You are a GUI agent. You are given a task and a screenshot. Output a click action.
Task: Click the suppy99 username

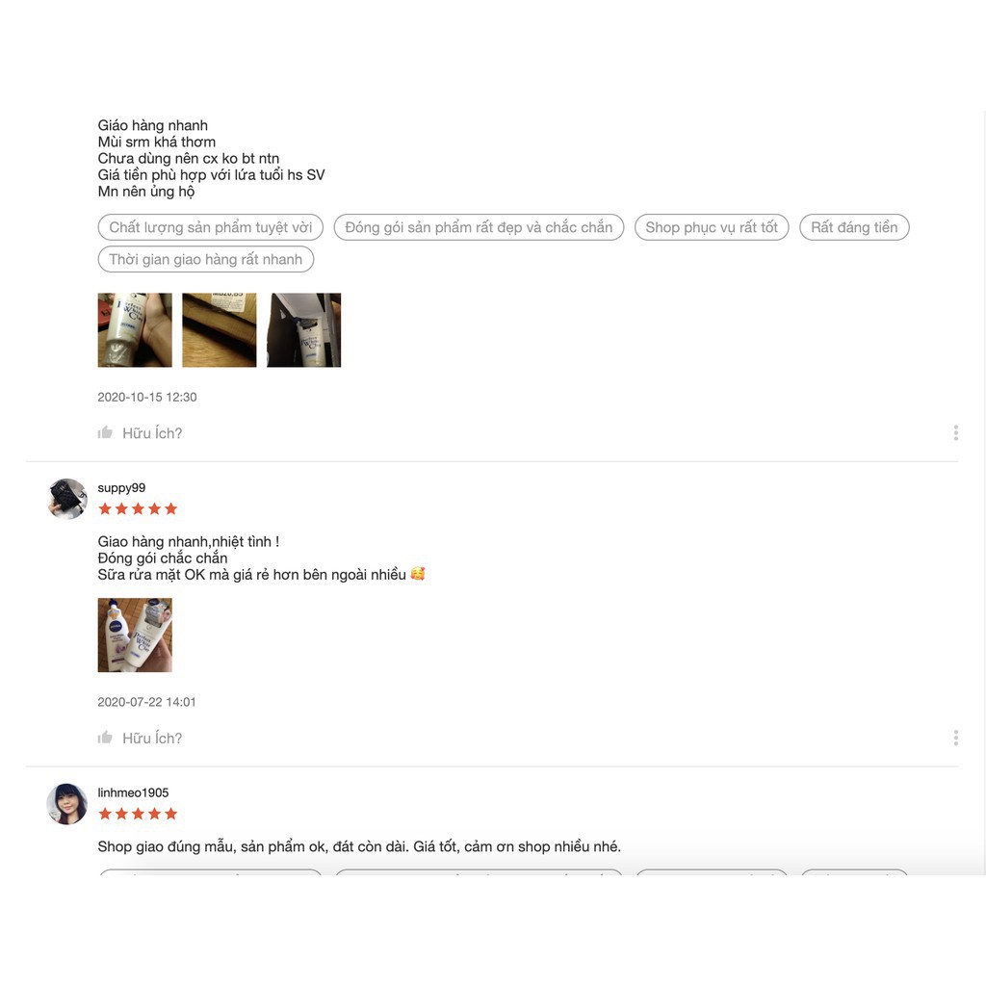[121, 488]
